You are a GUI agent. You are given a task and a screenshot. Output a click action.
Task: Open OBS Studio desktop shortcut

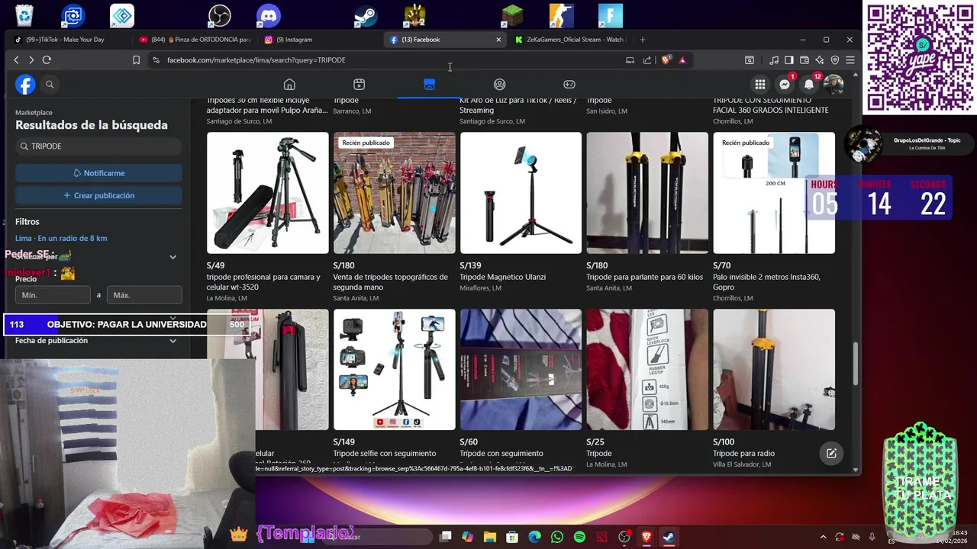point(220,15)
